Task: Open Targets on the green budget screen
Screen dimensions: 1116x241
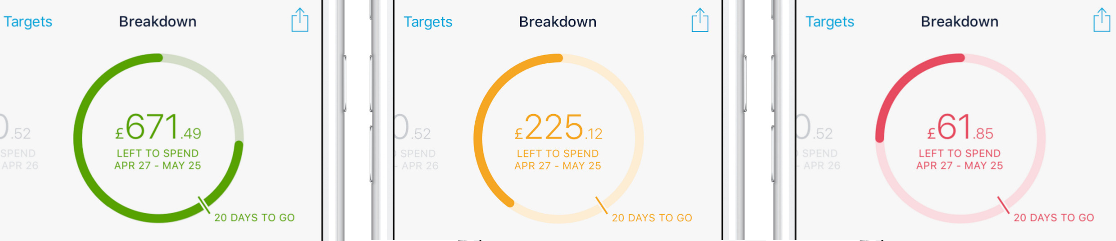Action: click(28, 22)
